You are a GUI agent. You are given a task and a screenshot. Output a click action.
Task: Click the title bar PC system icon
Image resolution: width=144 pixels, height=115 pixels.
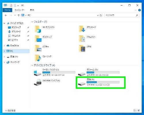pos(5,5)
